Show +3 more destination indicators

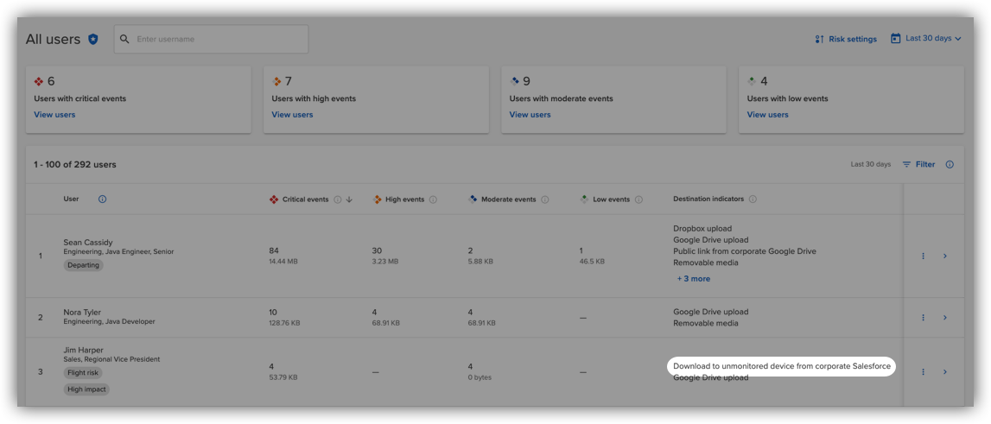[x=693, y=279]
